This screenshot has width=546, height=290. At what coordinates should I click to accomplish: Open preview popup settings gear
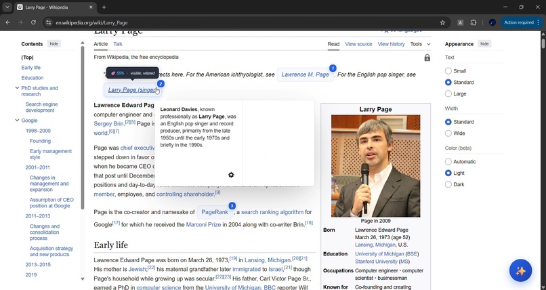pos(231,175)
